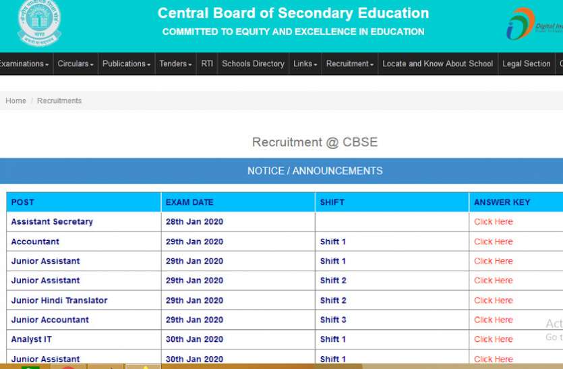Viewport: 563px width, 369px height.
Task: Select the Accountant post cell
Action: [x=84, y=242]
